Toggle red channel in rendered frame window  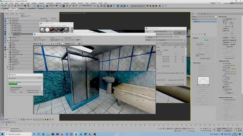click(52, 44)
